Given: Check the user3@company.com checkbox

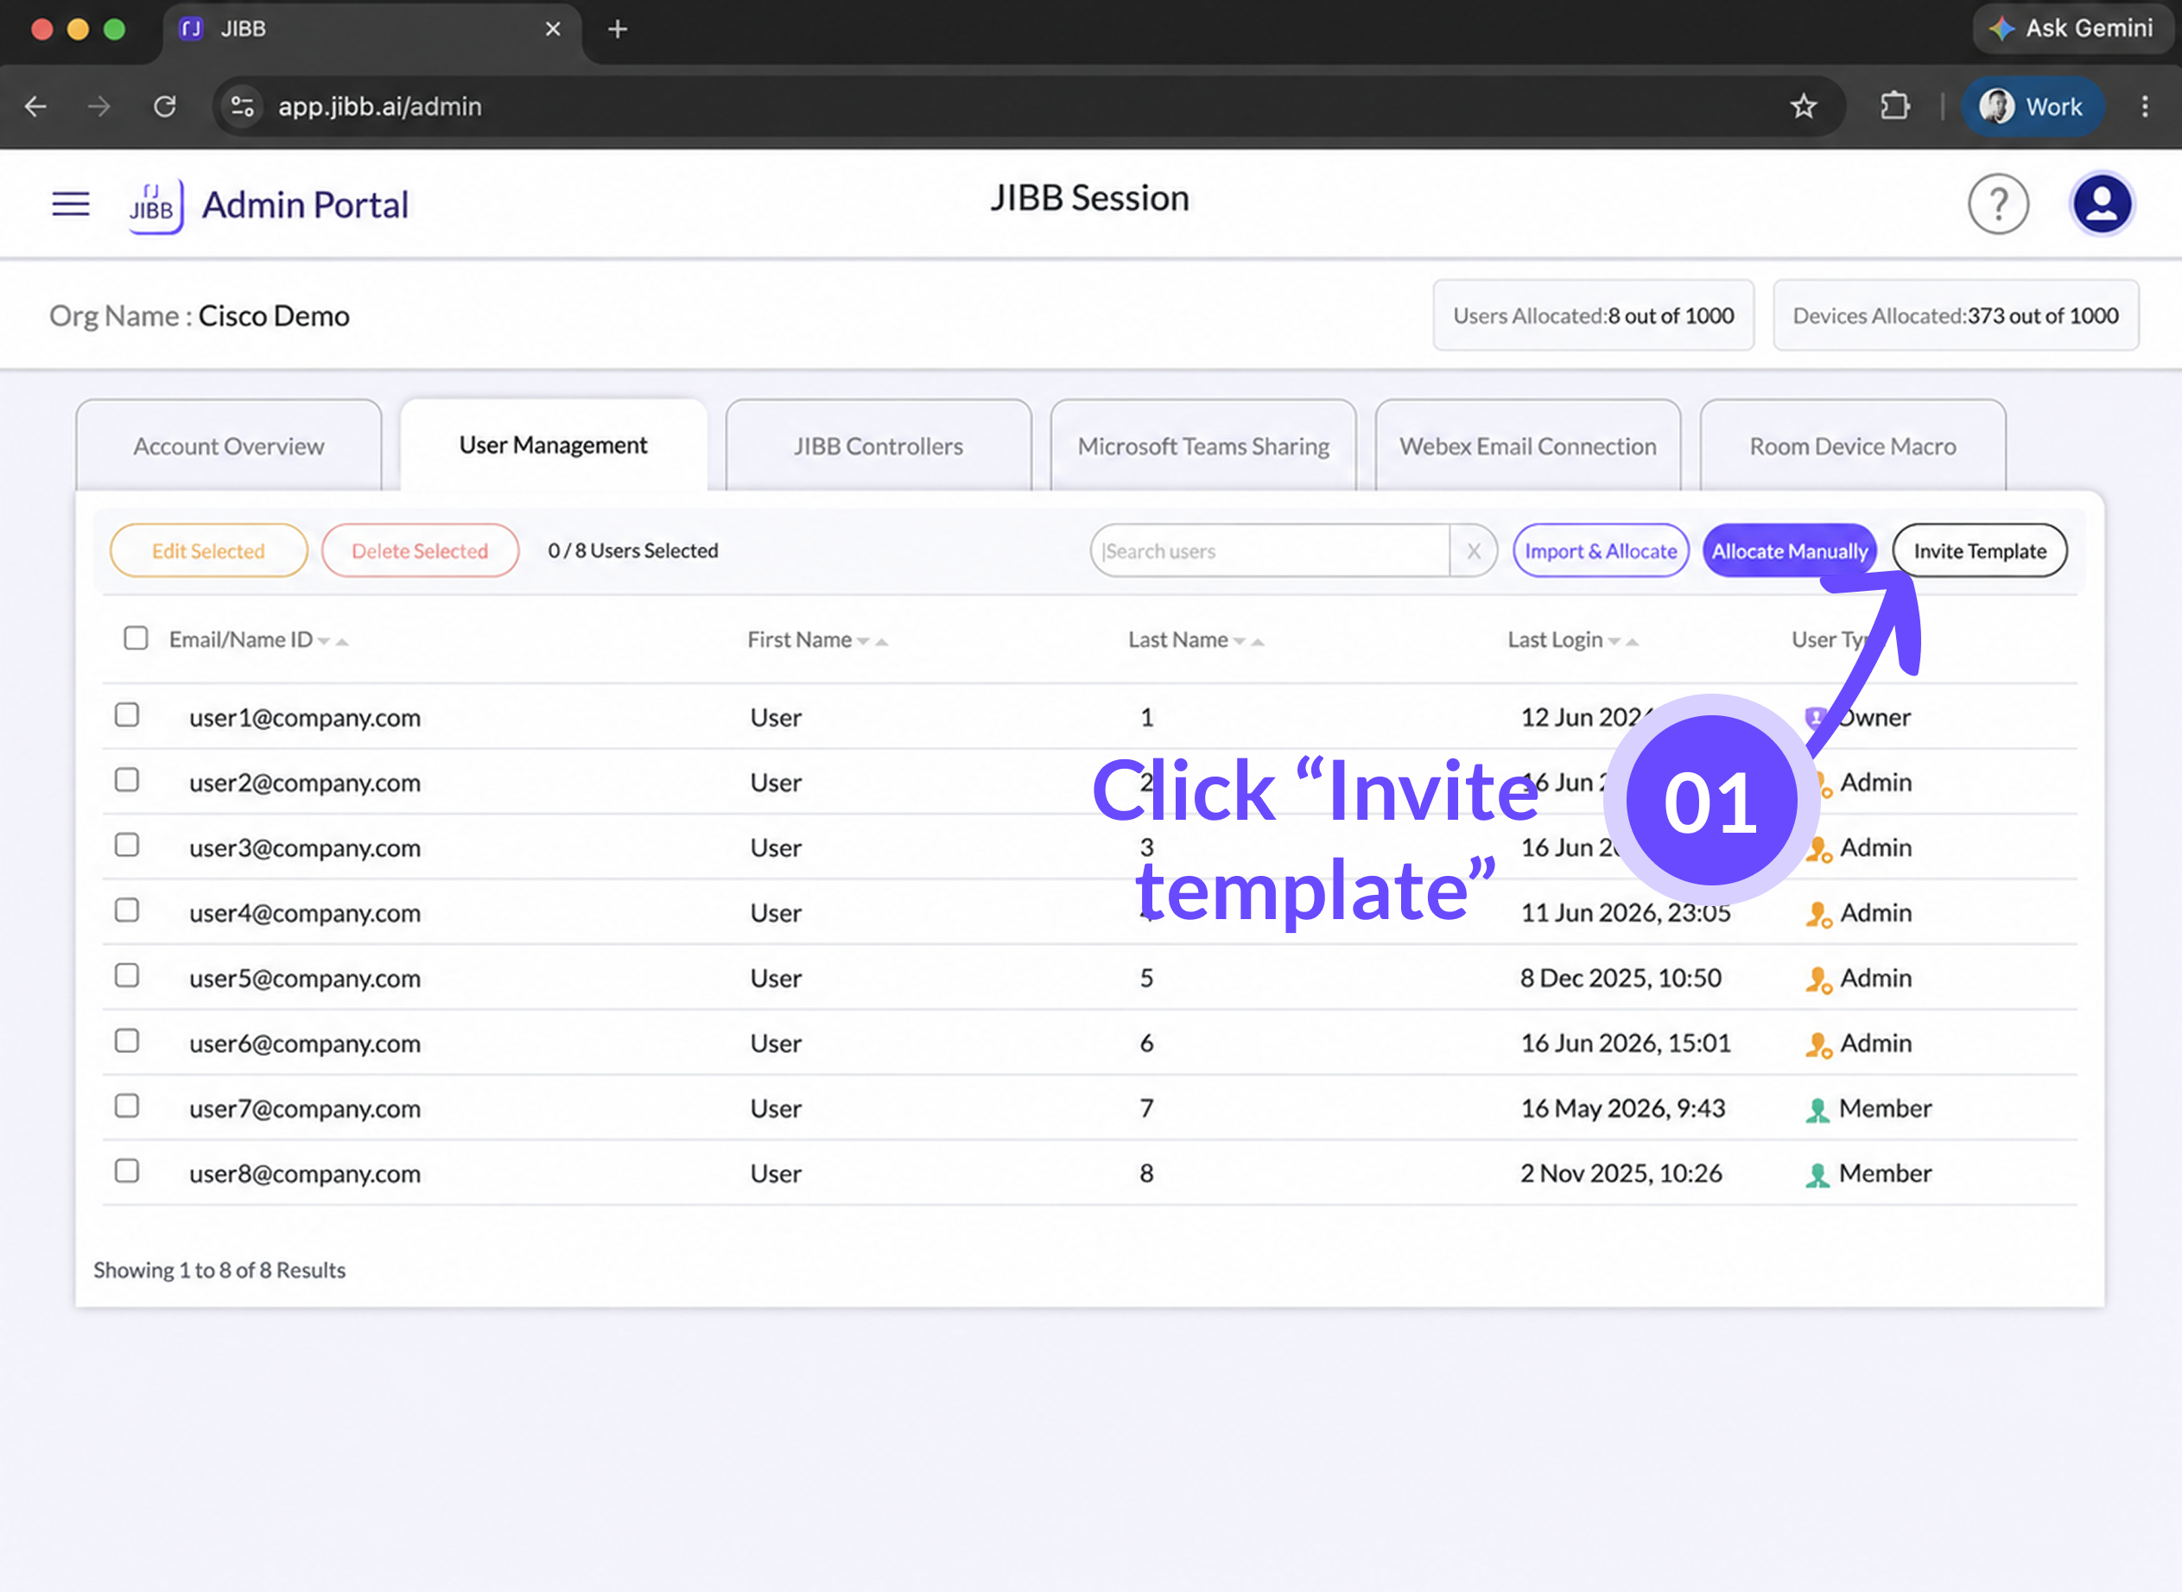Looking at the screenshot, I should click(127, 845).
